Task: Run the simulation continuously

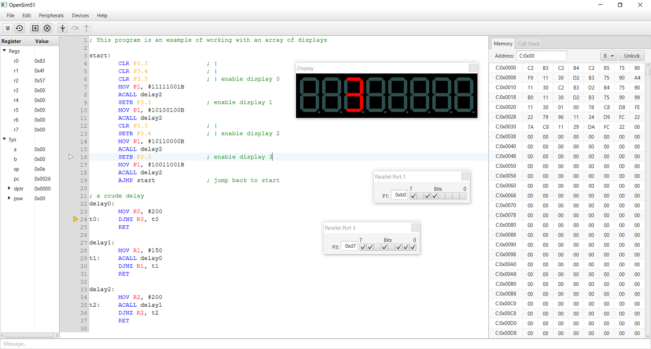Action: [x=7, y=28]
